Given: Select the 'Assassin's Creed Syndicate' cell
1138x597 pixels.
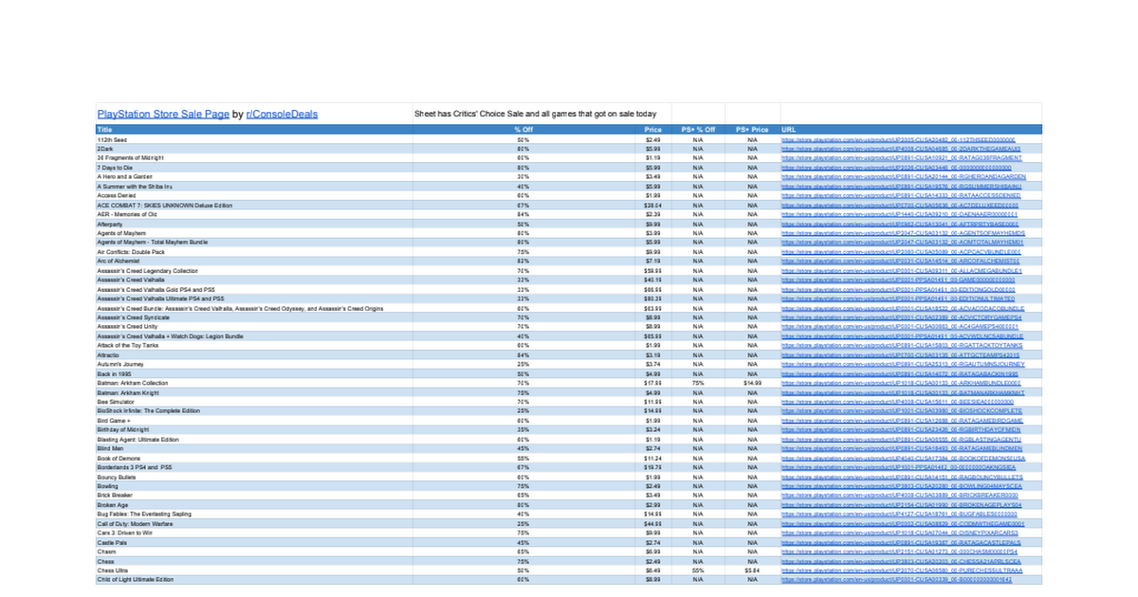Looking at the screenshot, I should point(255,317).
